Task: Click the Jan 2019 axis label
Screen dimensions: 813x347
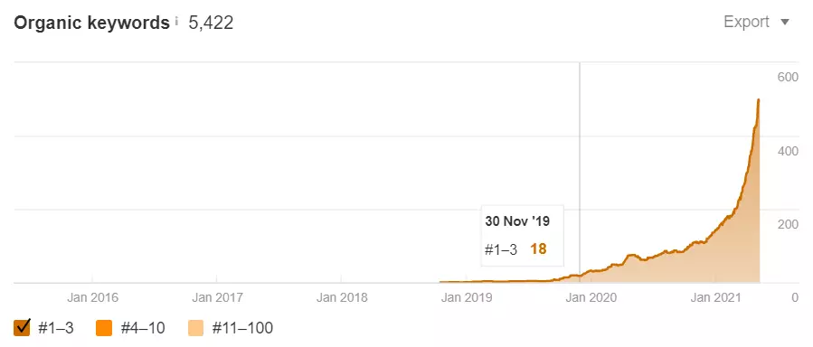Action: [467, 298]
